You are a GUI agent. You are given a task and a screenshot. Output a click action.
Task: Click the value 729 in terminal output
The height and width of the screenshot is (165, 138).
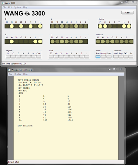pos(70,117)
